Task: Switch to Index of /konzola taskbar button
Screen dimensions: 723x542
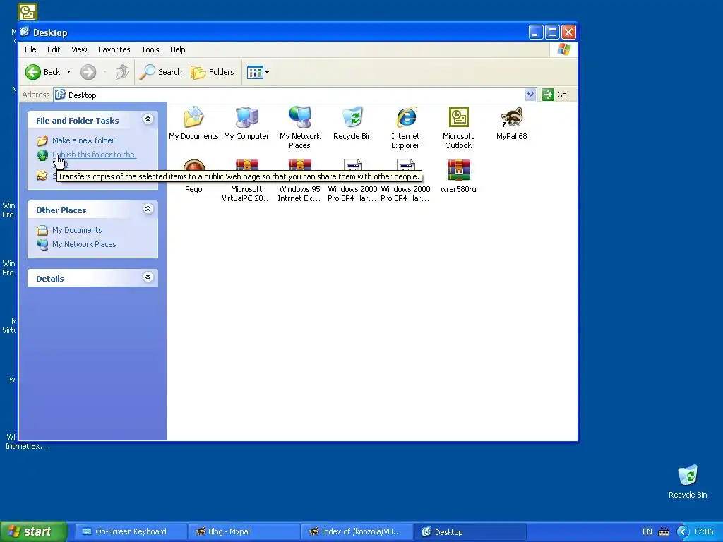Action: [357, 532]
